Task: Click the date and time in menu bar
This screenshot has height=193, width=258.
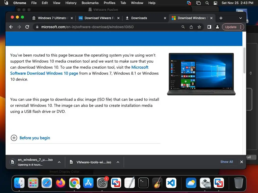Action: click(x=237, y=3)
